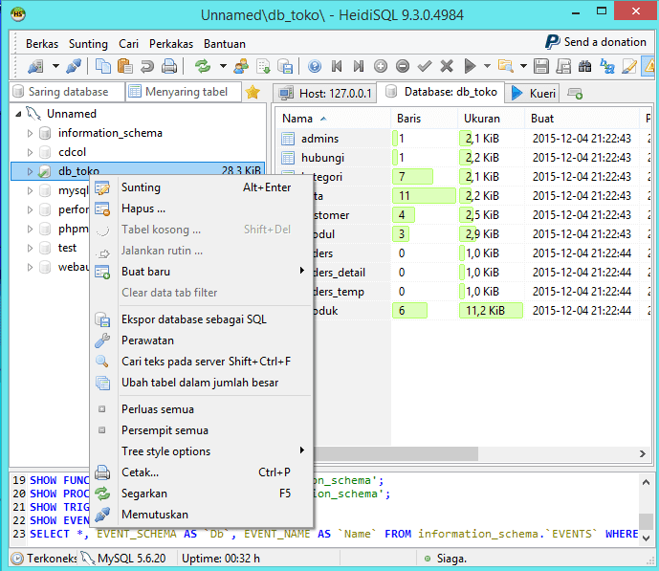Open the Perkakas menu
The width and height of the screenshot is (659, 571).
pos(171,44)
